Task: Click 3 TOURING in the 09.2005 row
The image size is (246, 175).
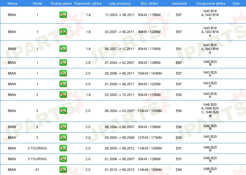Action: point(37,148)
